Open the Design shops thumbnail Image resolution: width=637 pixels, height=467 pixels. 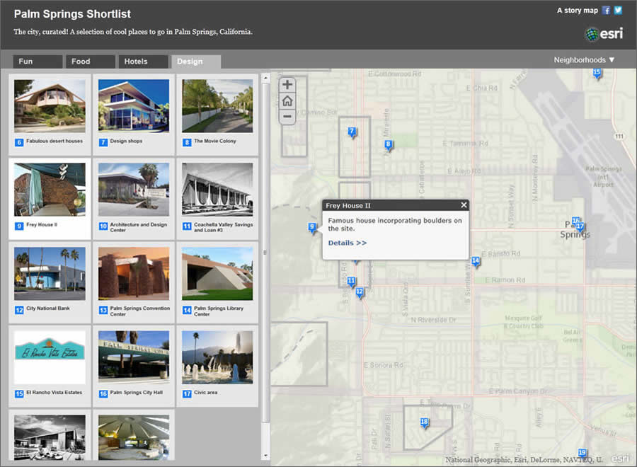coord(134,105)
